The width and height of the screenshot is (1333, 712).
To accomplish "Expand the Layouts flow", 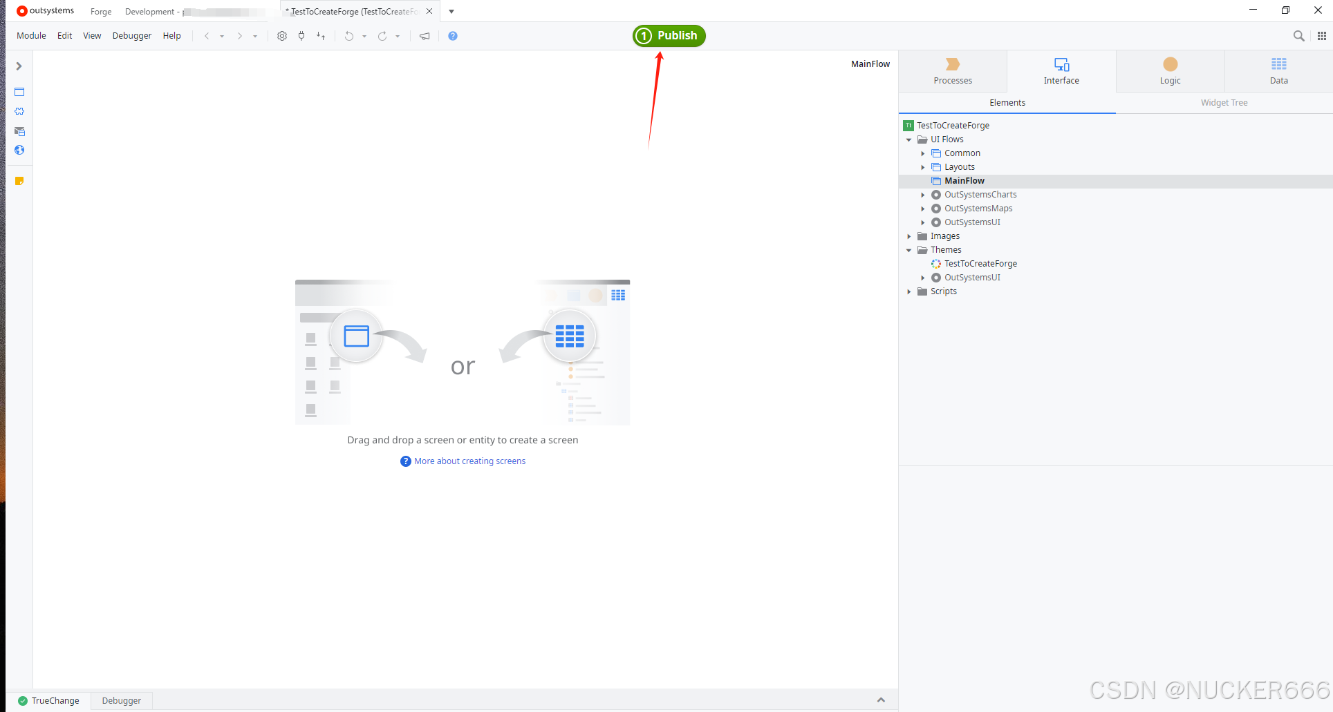I will [x=922, y=167].
